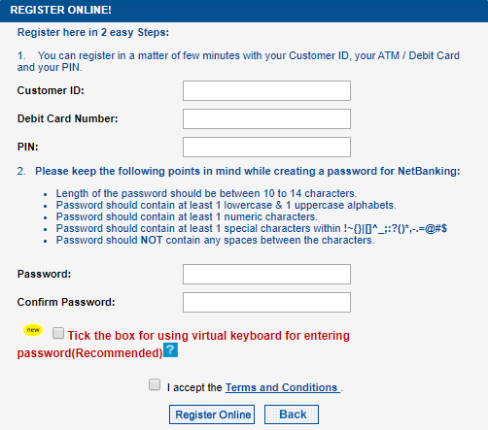The width and height of the screenshot is (488, 430).
Task: Open the blue question mark help icon
Action: (x=170, y=350)
